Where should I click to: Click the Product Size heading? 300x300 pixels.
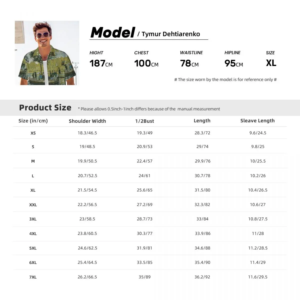click(45, 108)
